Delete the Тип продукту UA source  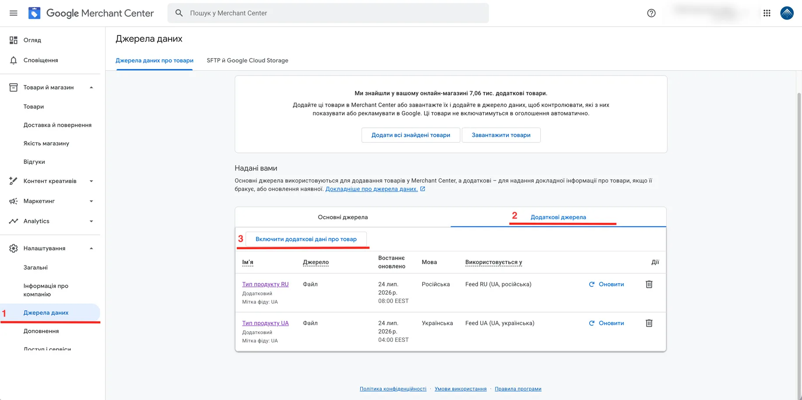coord(649,323)
